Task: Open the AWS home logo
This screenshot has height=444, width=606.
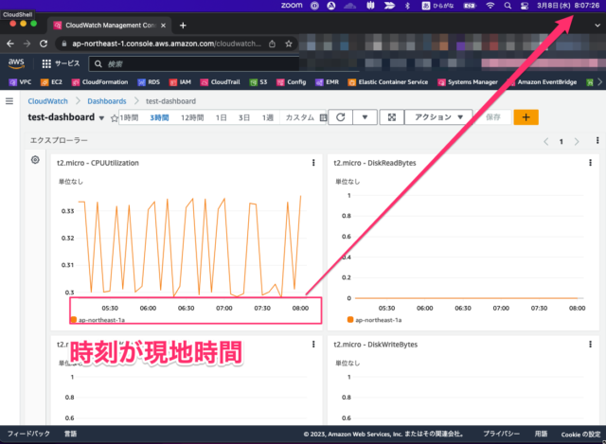Action: (x=16, y=63)
